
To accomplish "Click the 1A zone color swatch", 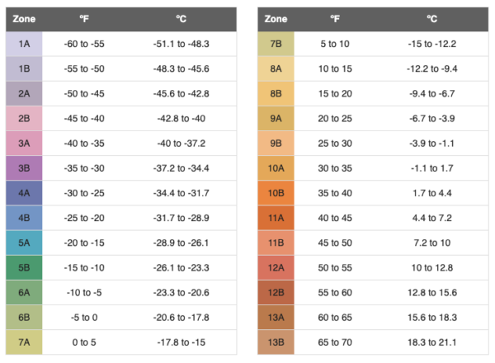I will (24, 44).
